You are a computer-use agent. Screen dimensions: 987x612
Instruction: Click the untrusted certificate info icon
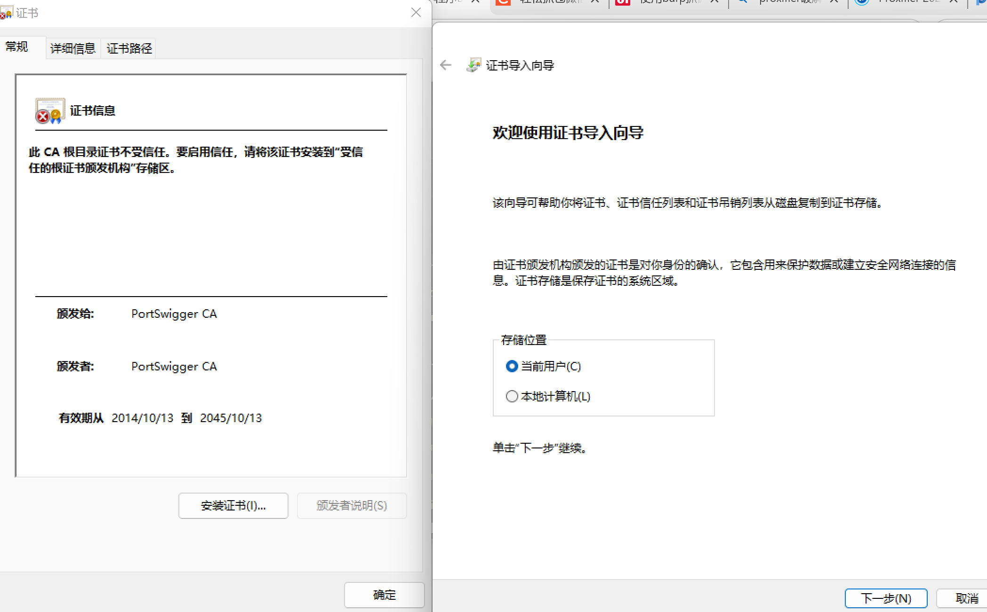pyautogui.click(x=50, y=111)
